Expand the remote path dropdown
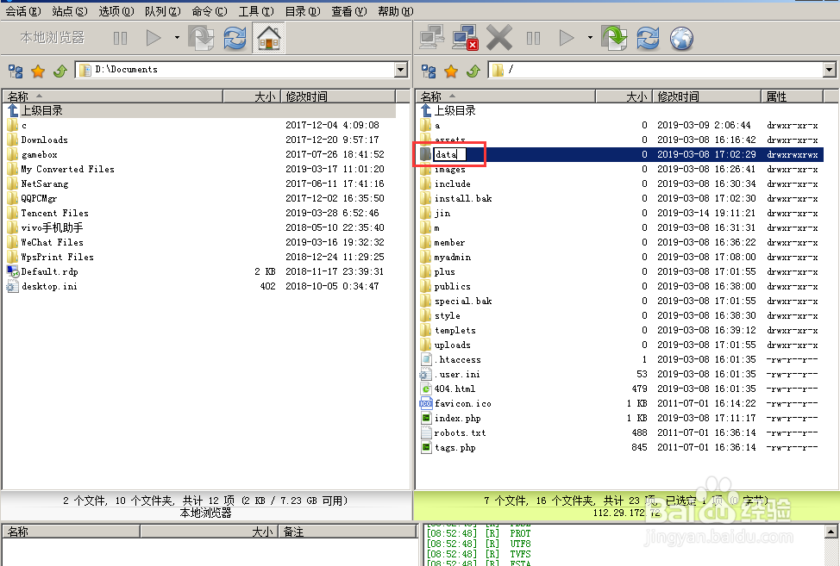 pyautogui.click(x=830, y=70)
